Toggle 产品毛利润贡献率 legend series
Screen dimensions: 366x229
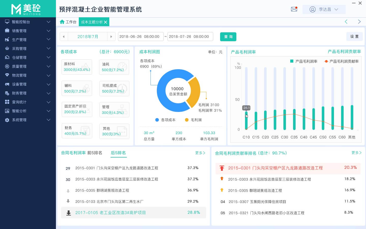(x=341, y=61)
